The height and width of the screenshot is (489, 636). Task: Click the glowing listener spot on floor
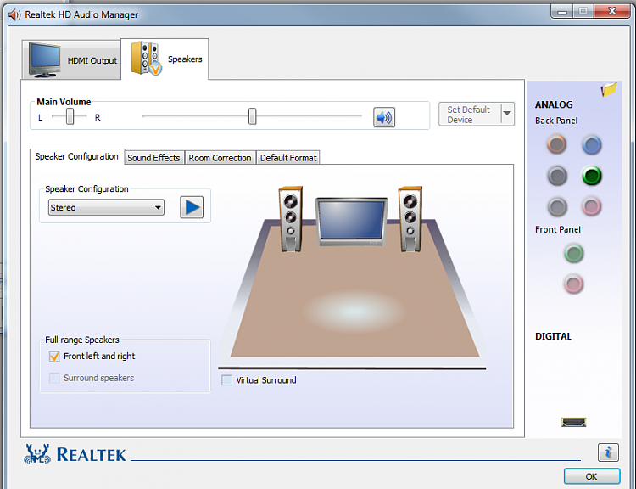point(354,311)
